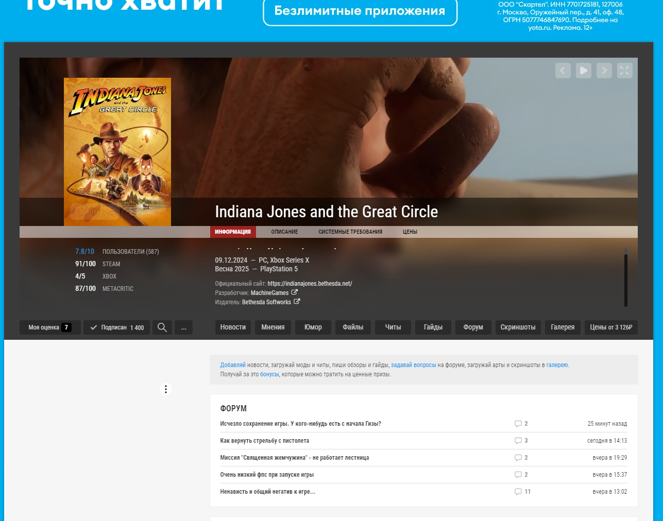Open the "Моя оценка" rating button
Viewport: 663px width, 521px height.
click(50, 327)
